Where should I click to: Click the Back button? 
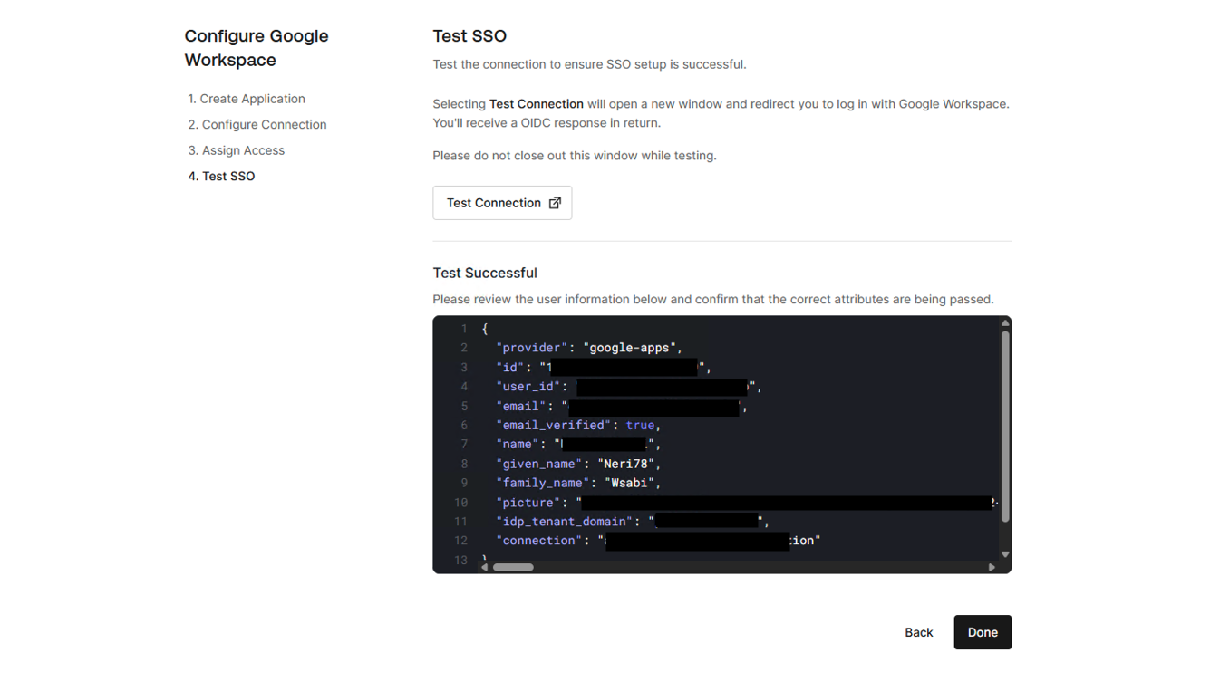pos(918,632)
